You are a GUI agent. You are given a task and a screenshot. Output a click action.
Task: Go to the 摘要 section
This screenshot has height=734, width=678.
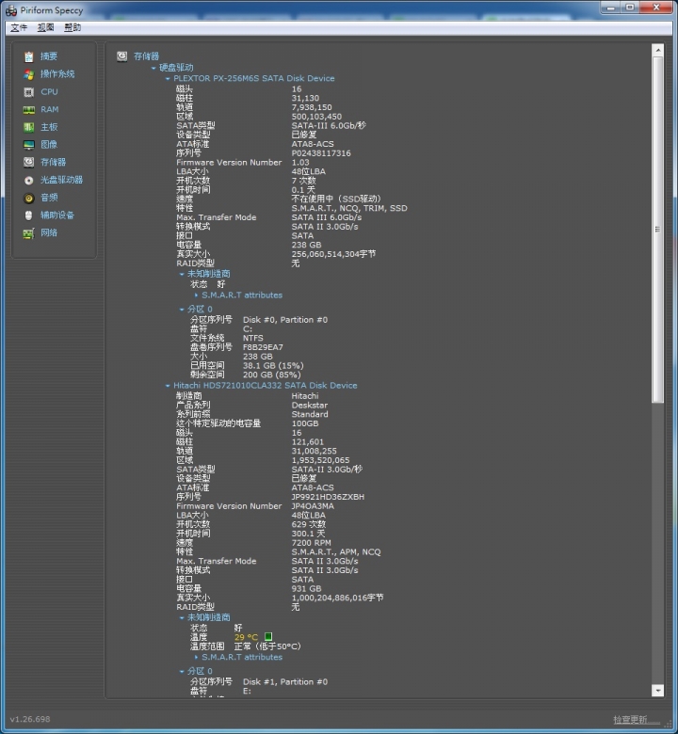pos(49,56)
